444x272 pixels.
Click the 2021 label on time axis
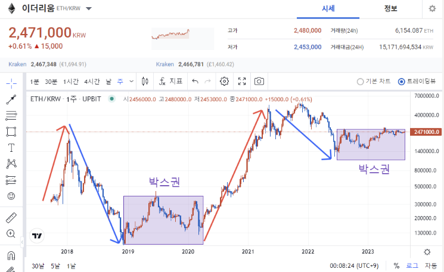[248, 252]
